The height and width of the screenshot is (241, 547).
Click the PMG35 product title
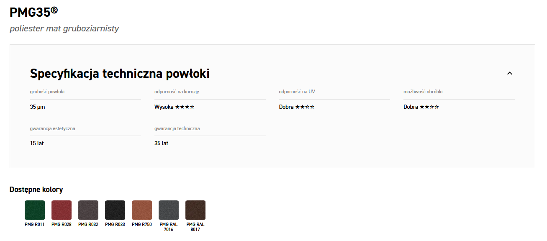pyautogui.click(x=33, y=12)
